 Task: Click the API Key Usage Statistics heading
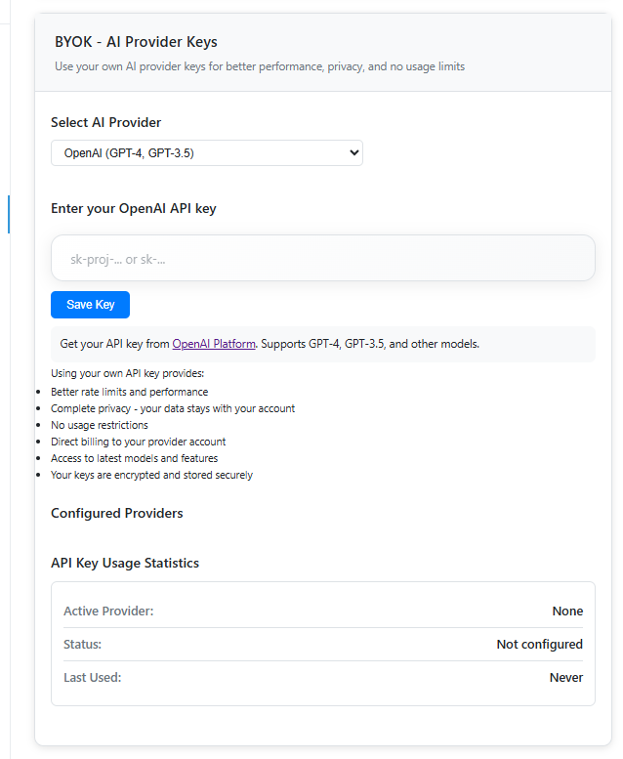tap(125, 563)
